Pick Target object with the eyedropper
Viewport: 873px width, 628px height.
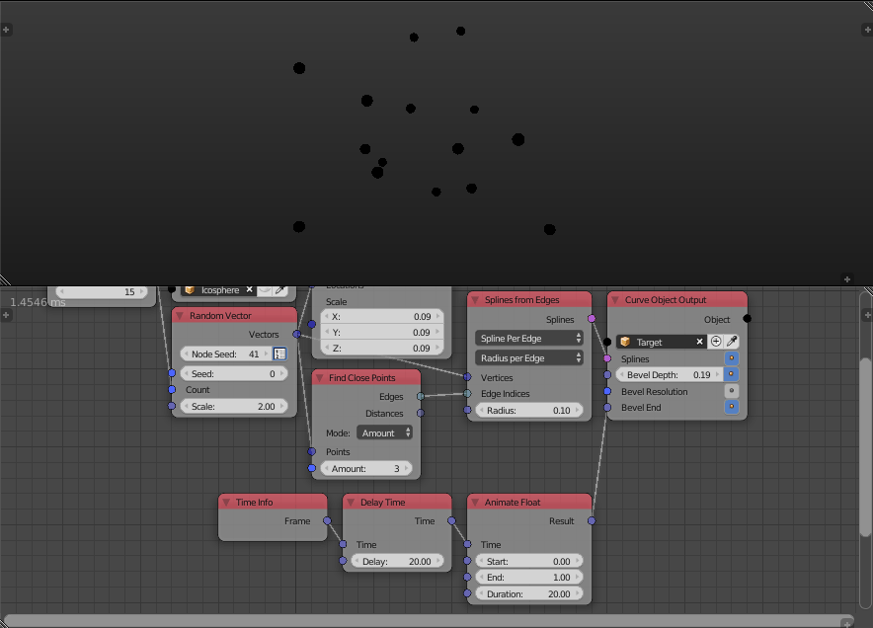click(732, 342)
